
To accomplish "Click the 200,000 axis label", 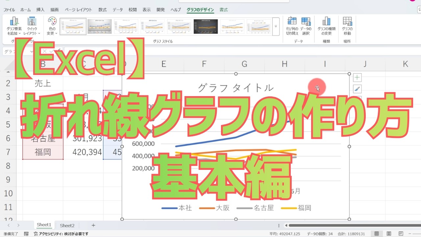I will coord(143,168).
